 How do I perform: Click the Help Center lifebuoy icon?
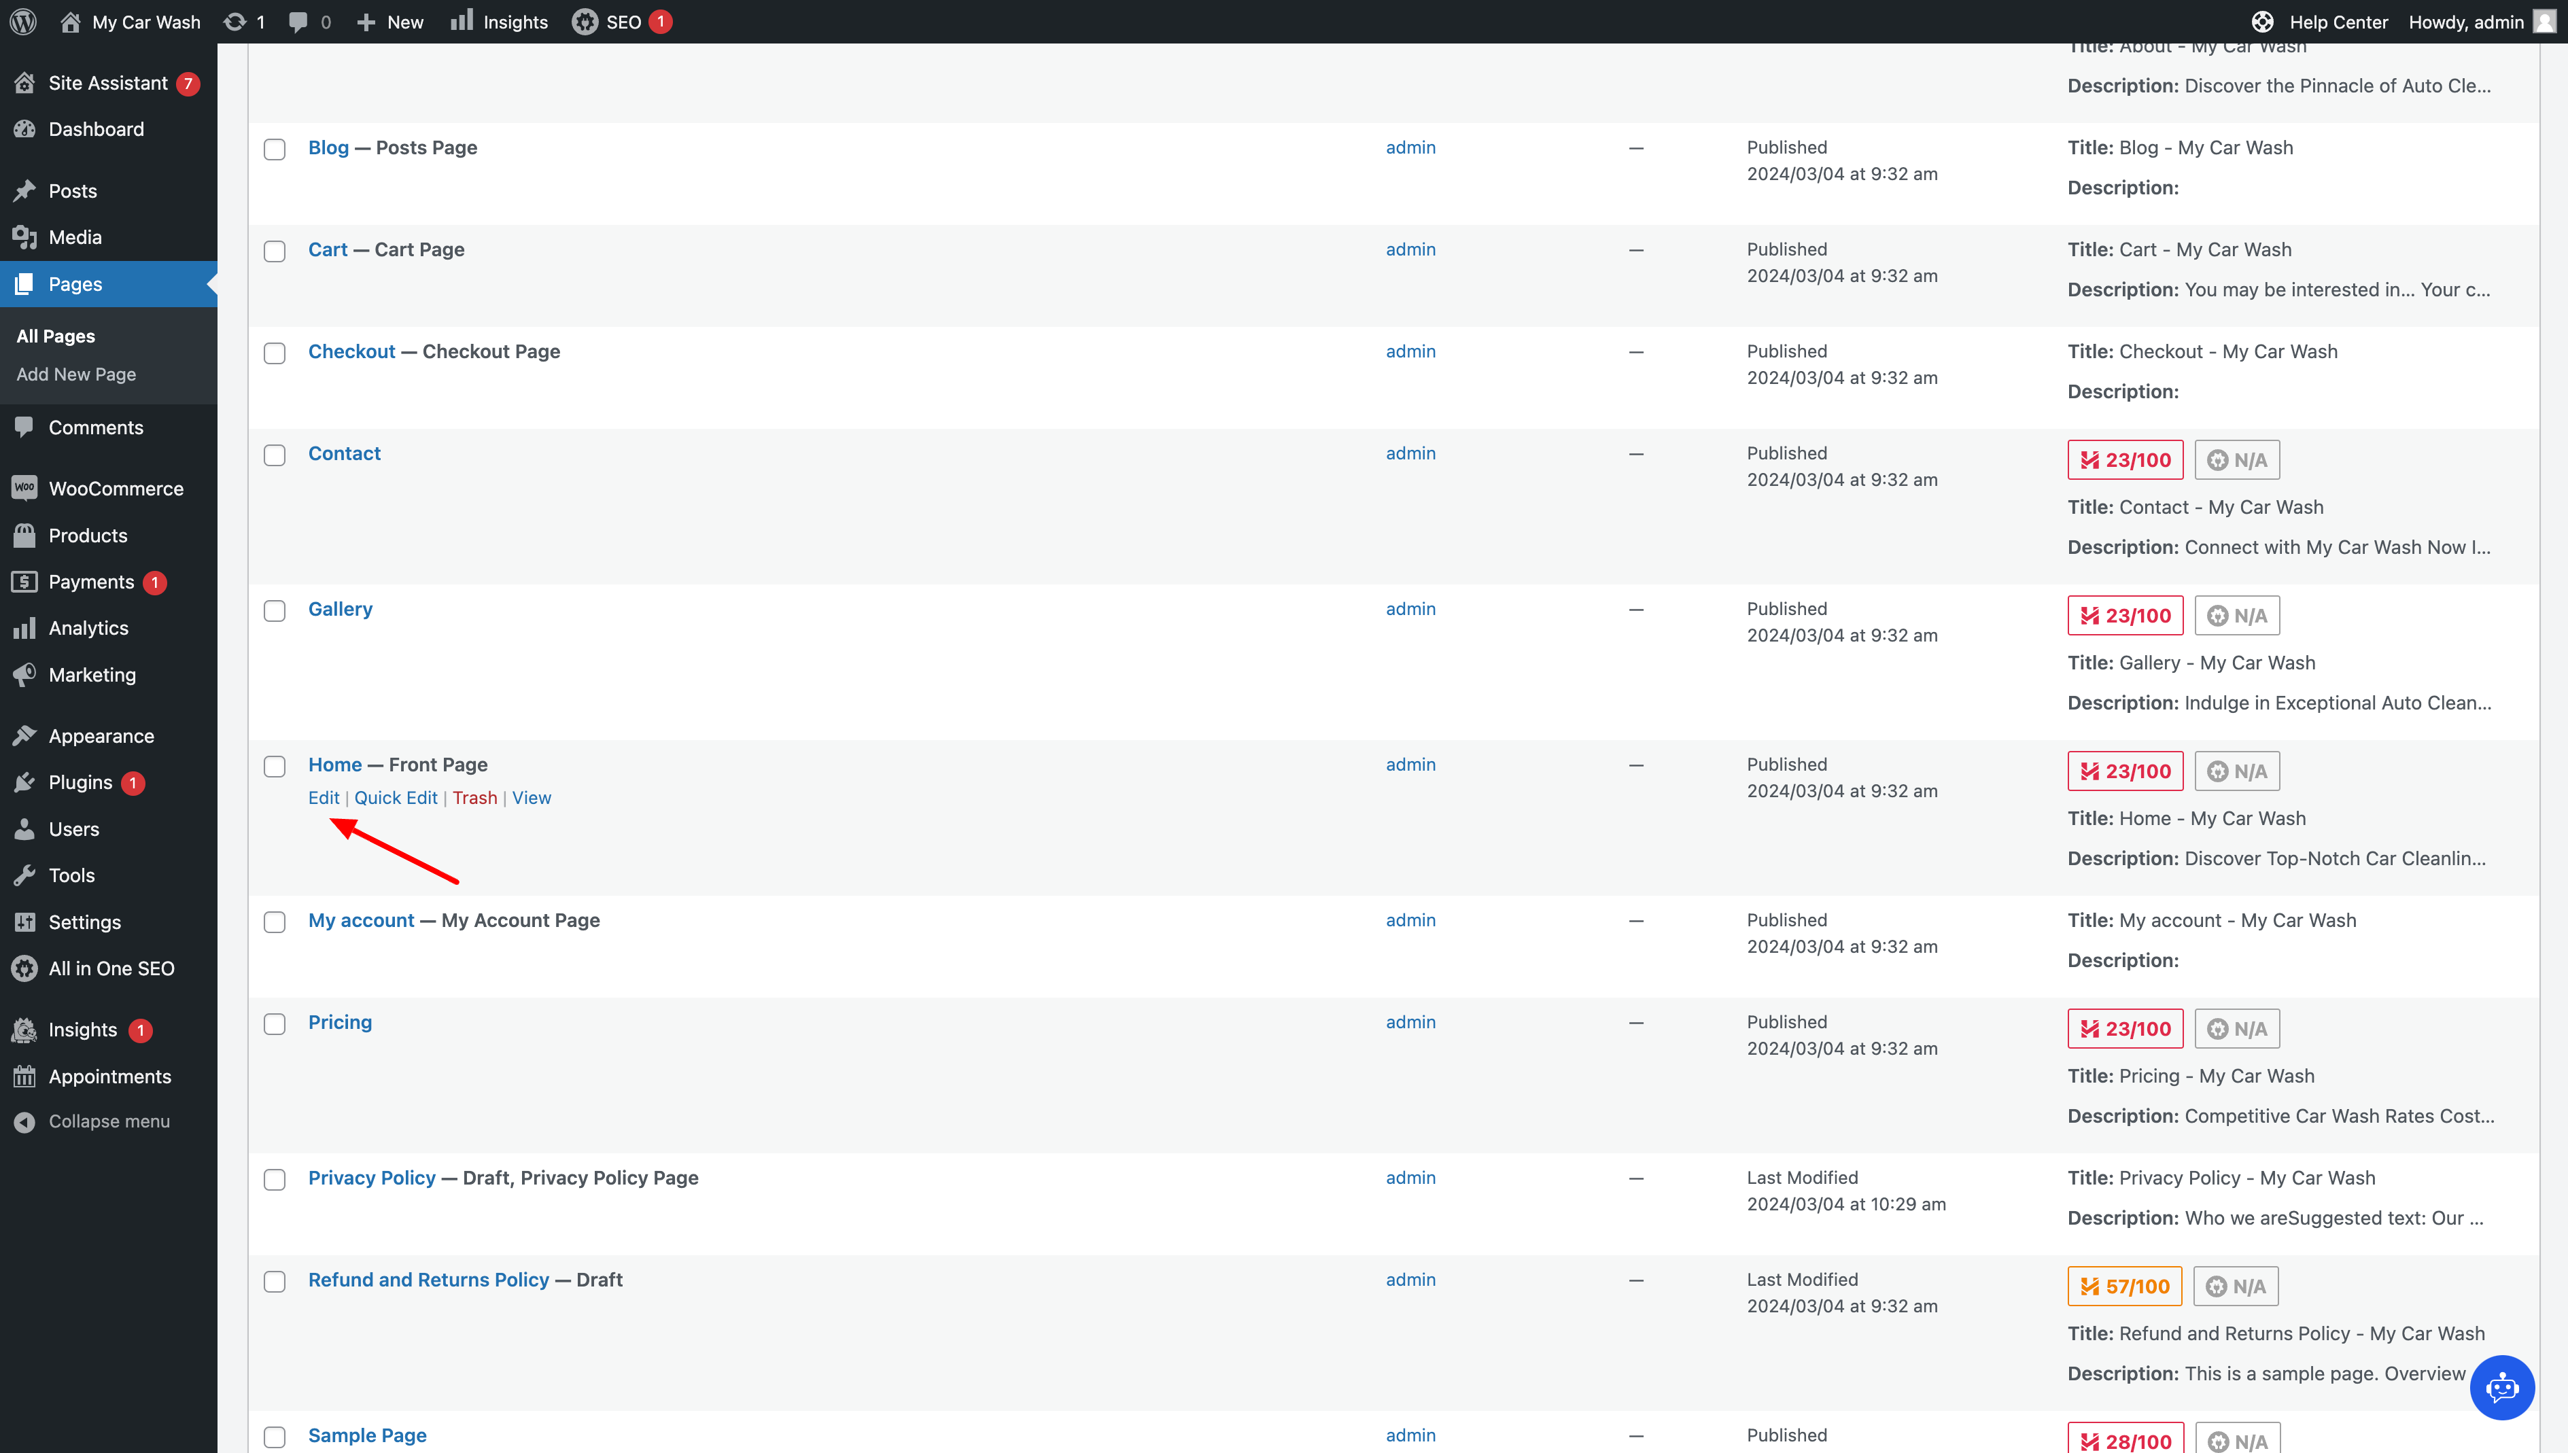[x=2261, y=21]
